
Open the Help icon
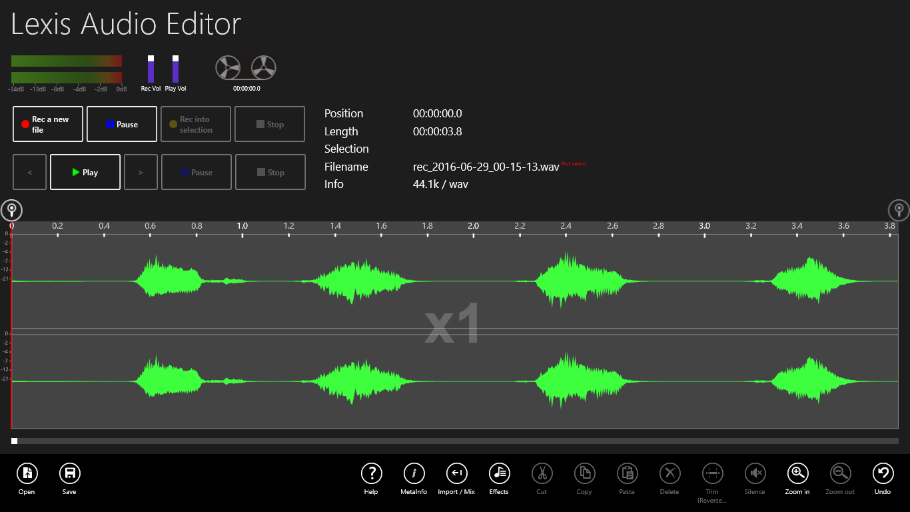click(x=371, y=473)
